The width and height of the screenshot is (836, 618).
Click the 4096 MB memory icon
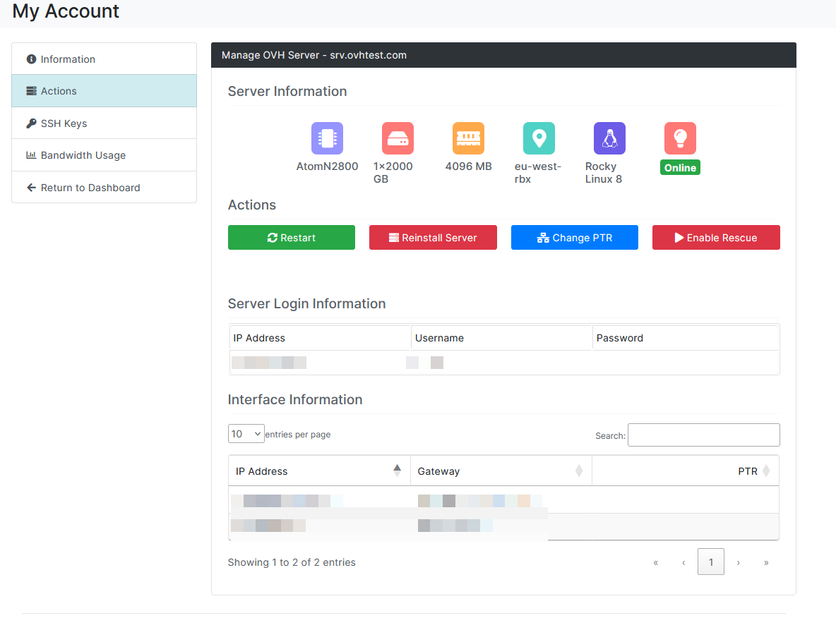click(468, 138)
